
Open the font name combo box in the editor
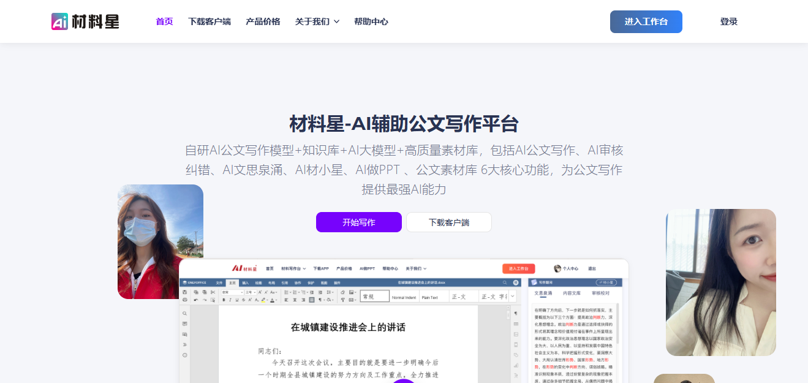232,292
